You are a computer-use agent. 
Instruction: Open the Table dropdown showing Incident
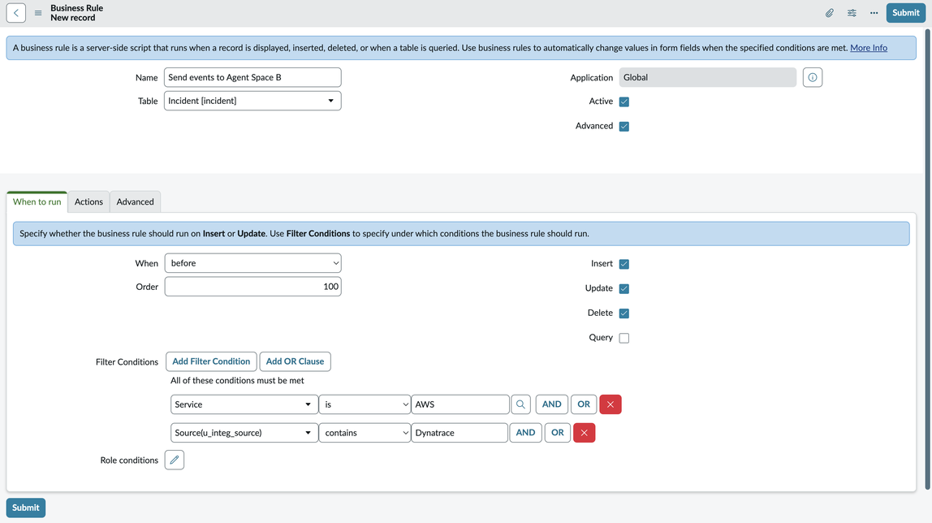click(252, 101)
